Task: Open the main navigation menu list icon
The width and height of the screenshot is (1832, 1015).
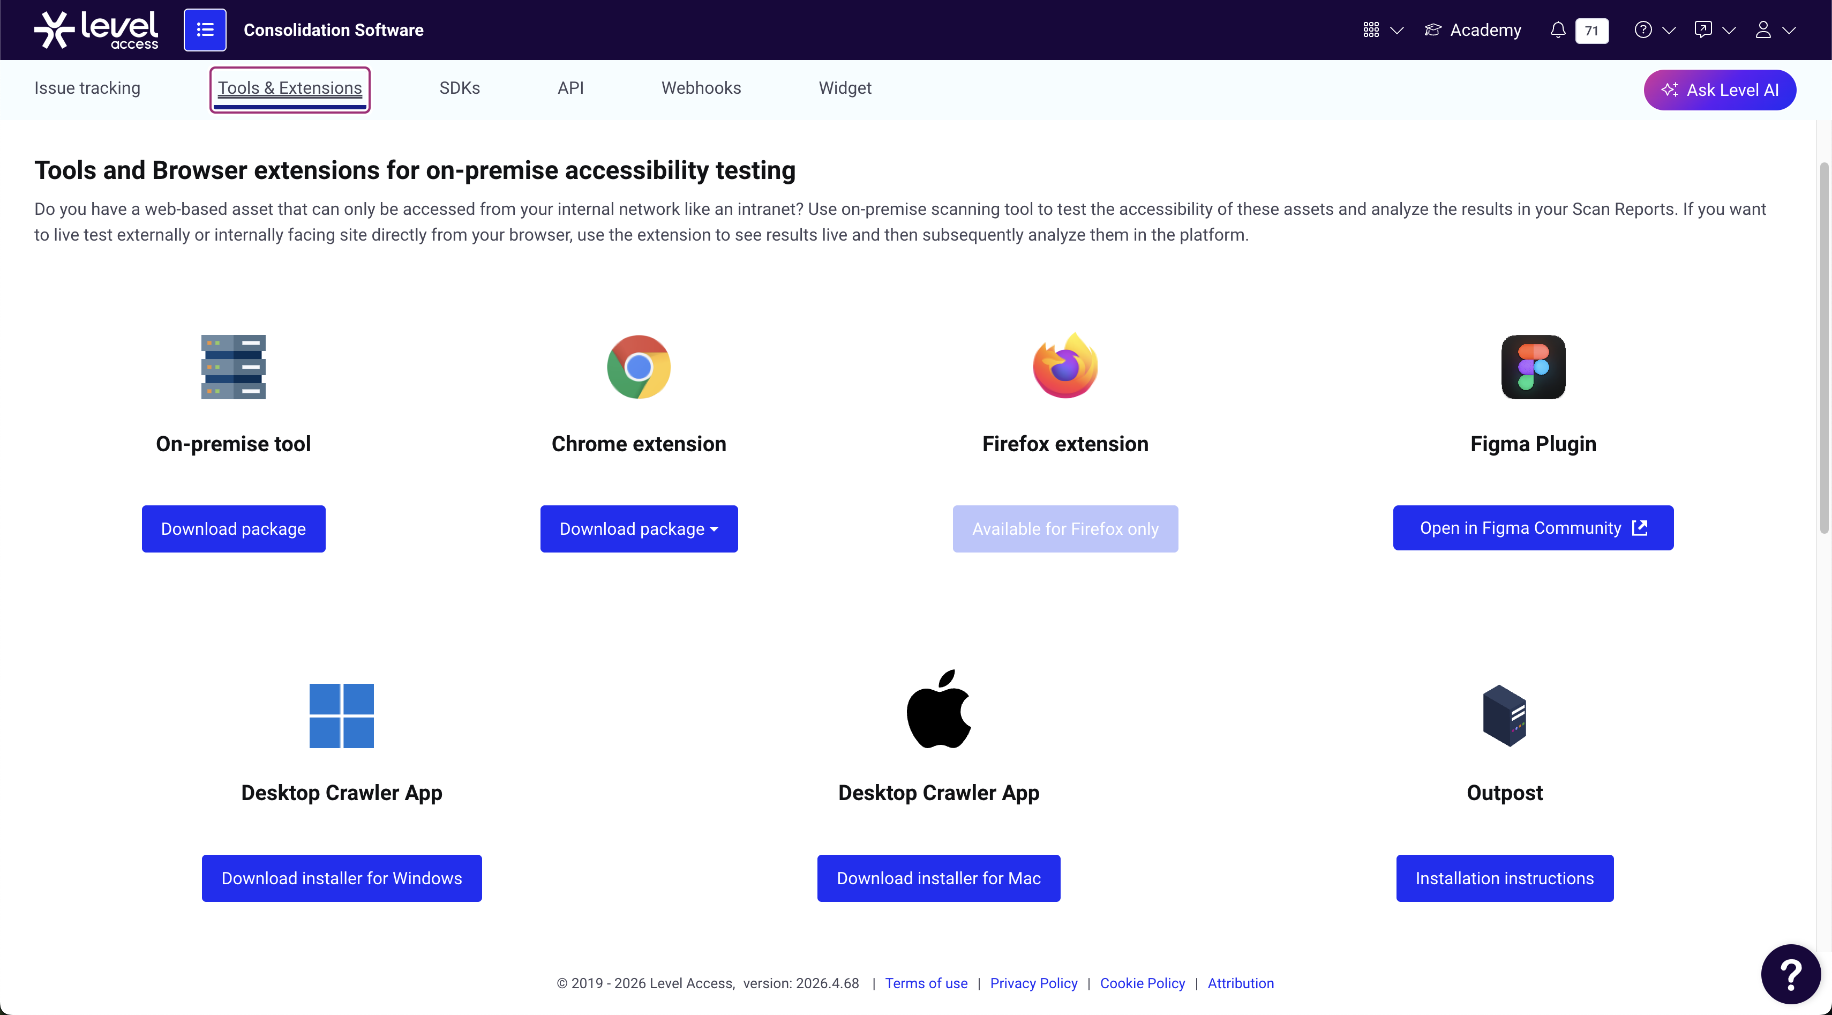Action: click(x=205, y=30)
